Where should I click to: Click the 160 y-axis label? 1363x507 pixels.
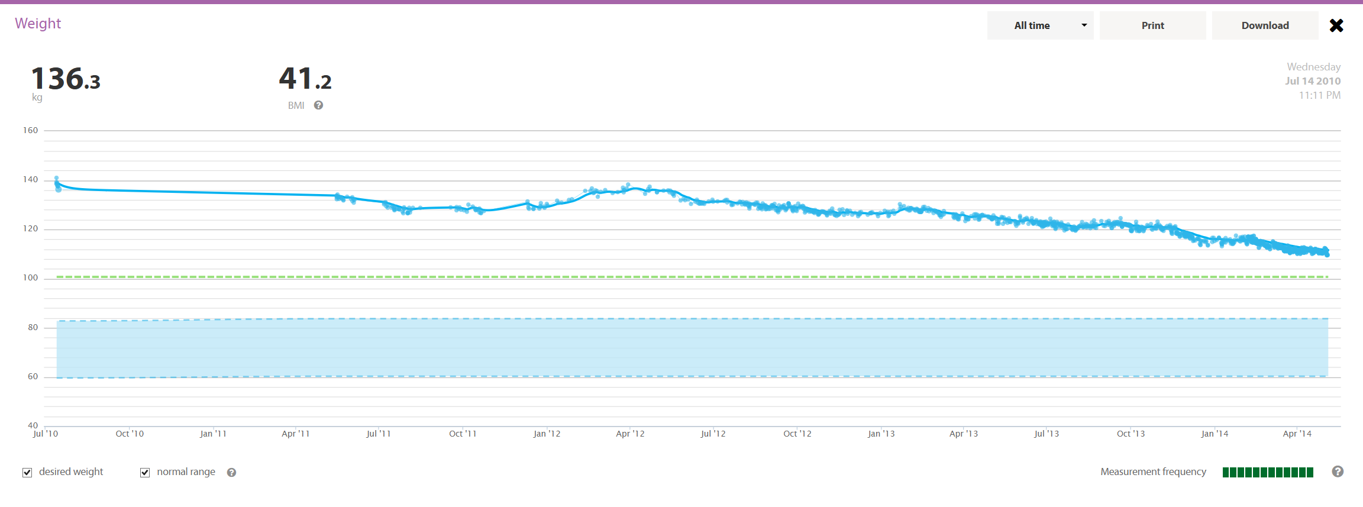pos(30,130)
